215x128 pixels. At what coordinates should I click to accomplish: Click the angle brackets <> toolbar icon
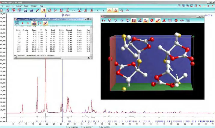(73, 10)
